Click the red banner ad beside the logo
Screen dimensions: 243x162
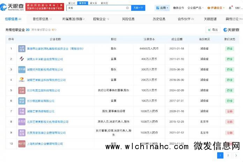pos(45,7)
